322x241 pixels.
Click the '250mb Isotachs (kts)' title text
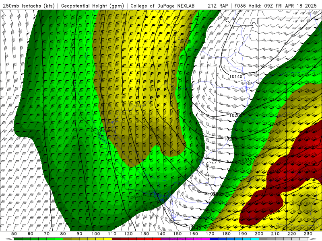click(x=29, y=6)
